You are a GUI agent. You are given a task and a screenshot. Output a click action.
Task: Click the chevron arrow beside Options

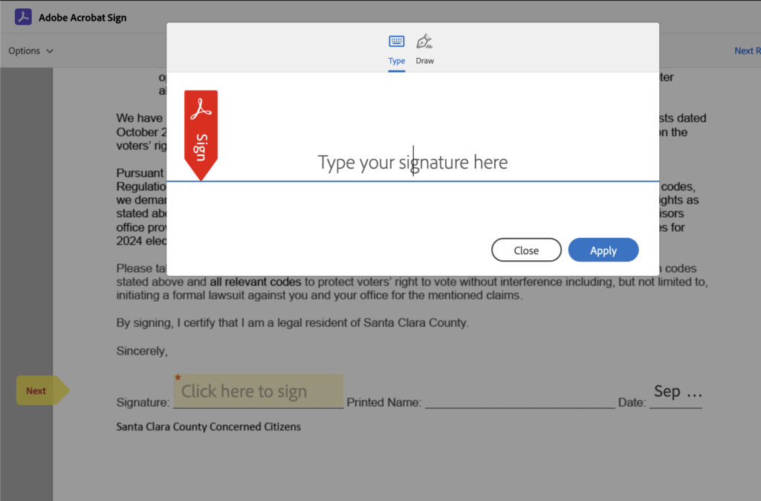pyautogui.click(x=50, y=51)
